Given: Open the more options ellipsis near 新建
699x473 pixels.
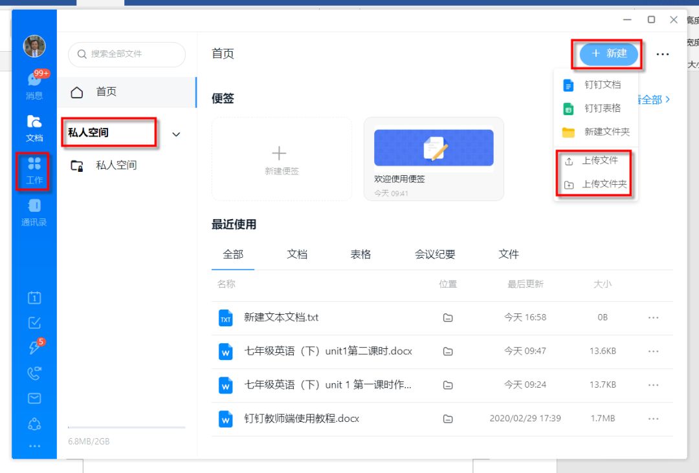Looking at the screenshot, I should (x=662, y=55).
